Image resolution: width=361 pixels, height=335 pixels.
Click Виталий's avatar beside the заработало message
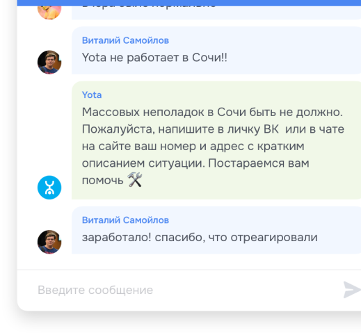pyautogui.click(x=49, y=242)
